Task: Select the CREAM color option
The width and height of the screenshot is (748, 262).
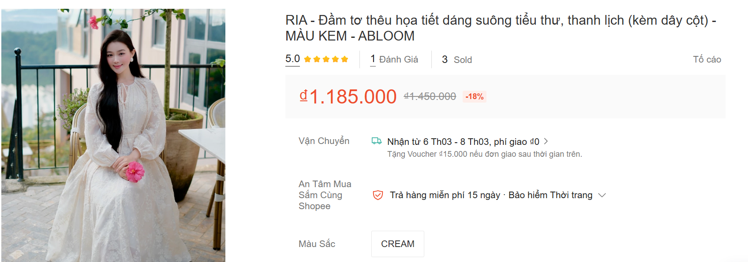Action: pyautogui.click(x=397, y=244)
